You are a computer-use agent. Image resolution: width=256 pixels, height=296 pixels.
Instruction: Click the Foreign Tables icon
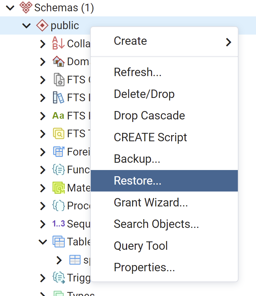(x=58, y=151)
